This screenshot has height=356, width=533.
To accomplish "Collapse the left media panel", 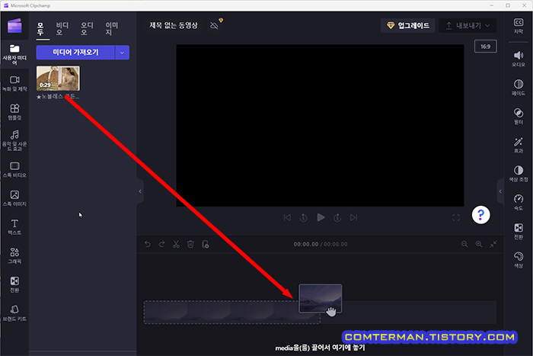I will pos(140,191).
